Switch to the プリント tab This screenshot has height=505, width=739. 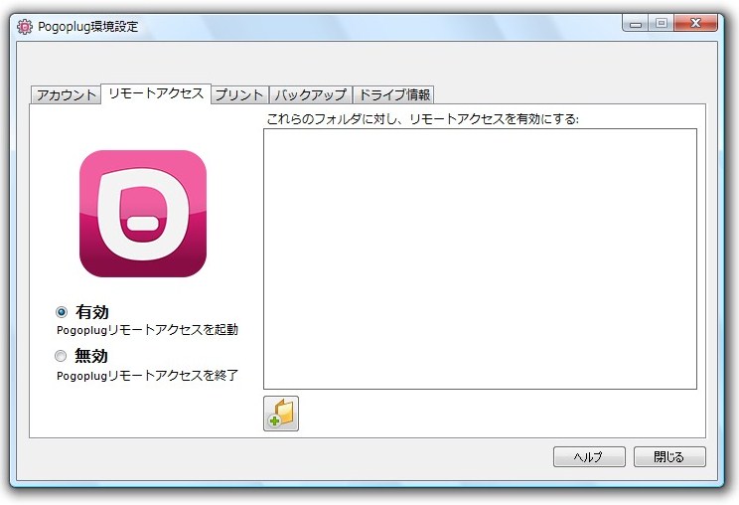click(x=239, y=94)
